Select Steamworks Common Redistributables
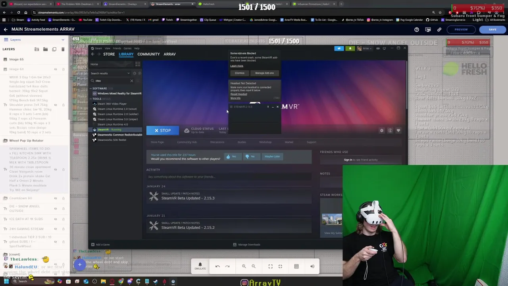The height and width of the screenshot is (286, 508). [x=119, y=135]
